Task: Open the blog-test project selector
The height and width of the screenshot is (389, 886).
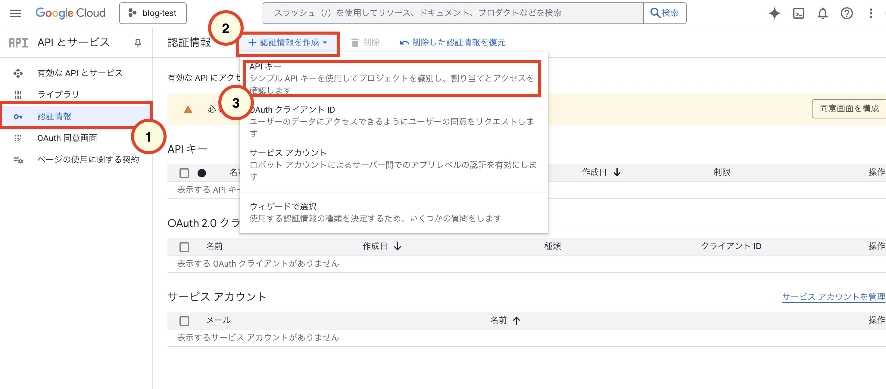Action: coord(153,13)
